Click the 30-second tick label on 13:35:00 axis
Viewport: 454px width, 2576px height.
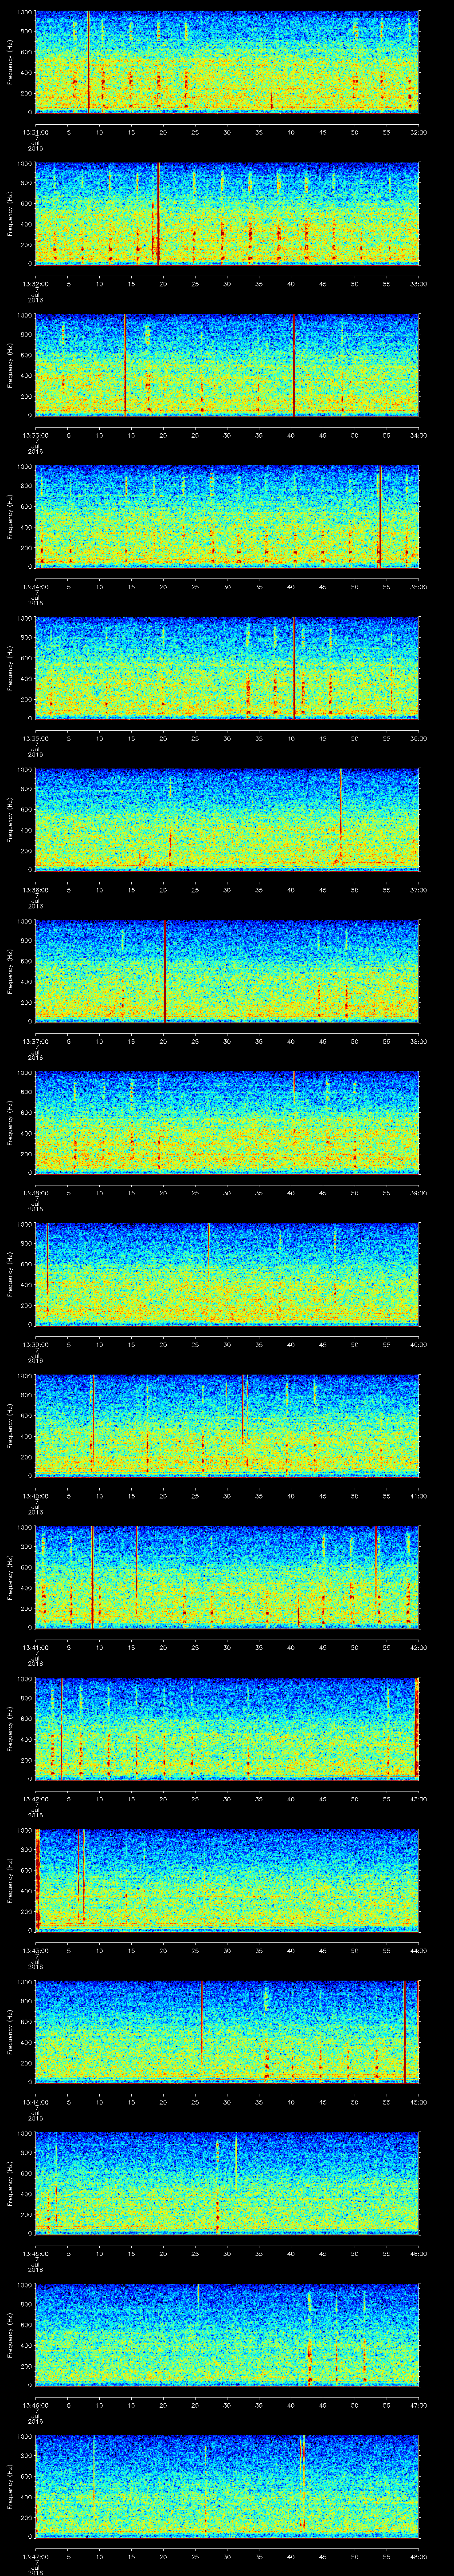point(227,738)
